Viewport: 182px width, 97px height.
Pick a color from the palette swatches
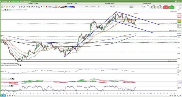coord(68,7)
